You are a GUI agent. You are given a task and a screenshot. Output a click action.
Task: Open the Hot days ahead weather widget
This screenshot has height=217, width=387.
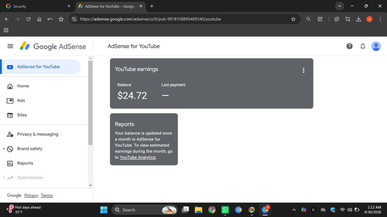(24, 210)
